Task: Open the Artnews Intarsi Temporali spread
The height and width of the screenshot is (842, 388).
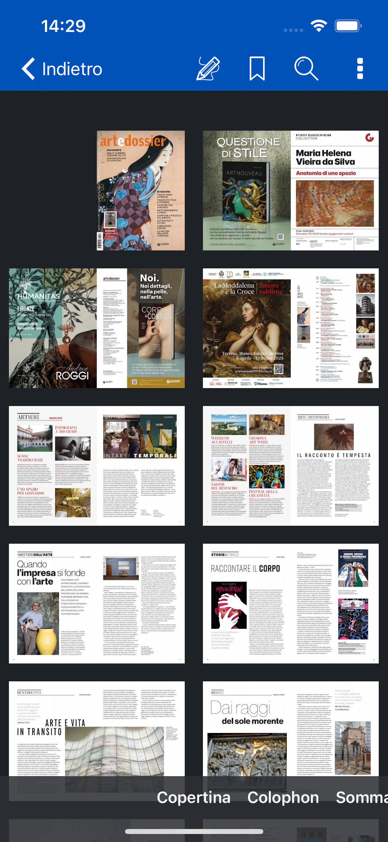Action: click(x=97, y=466)
